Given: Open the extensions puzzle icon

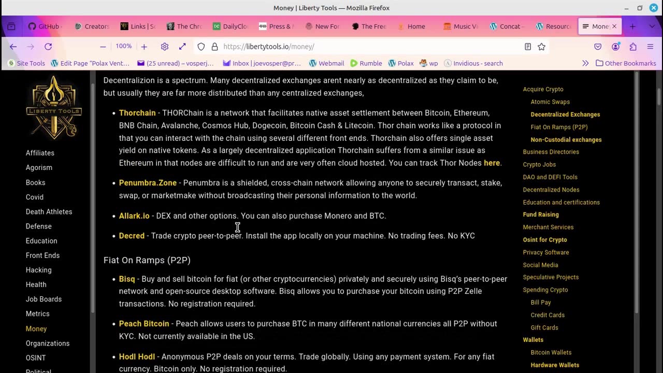Looking at the screenshot, I should tap(633, 47).
